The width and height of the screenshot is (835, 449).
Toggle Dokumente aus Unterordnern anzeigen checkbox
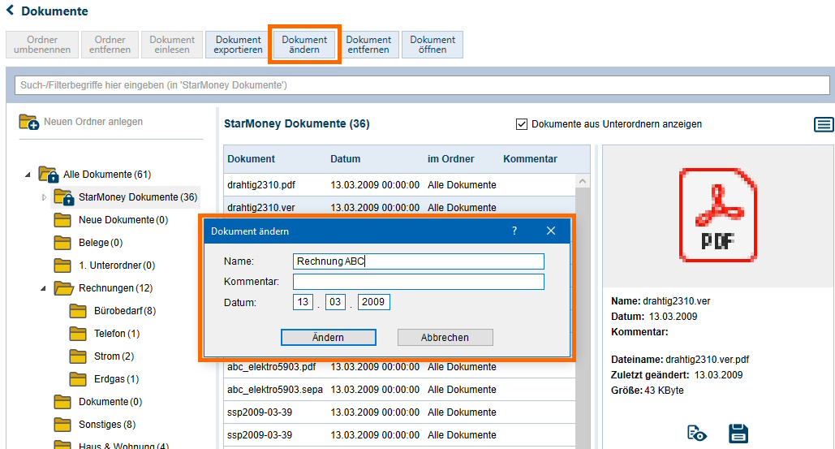pos(521,124)
